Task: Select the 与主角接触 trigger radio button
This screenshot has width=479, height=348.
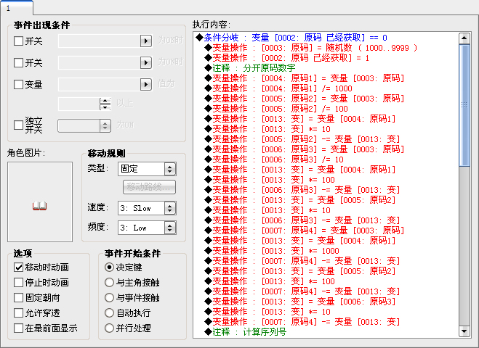Action: [x=109, y=283]
